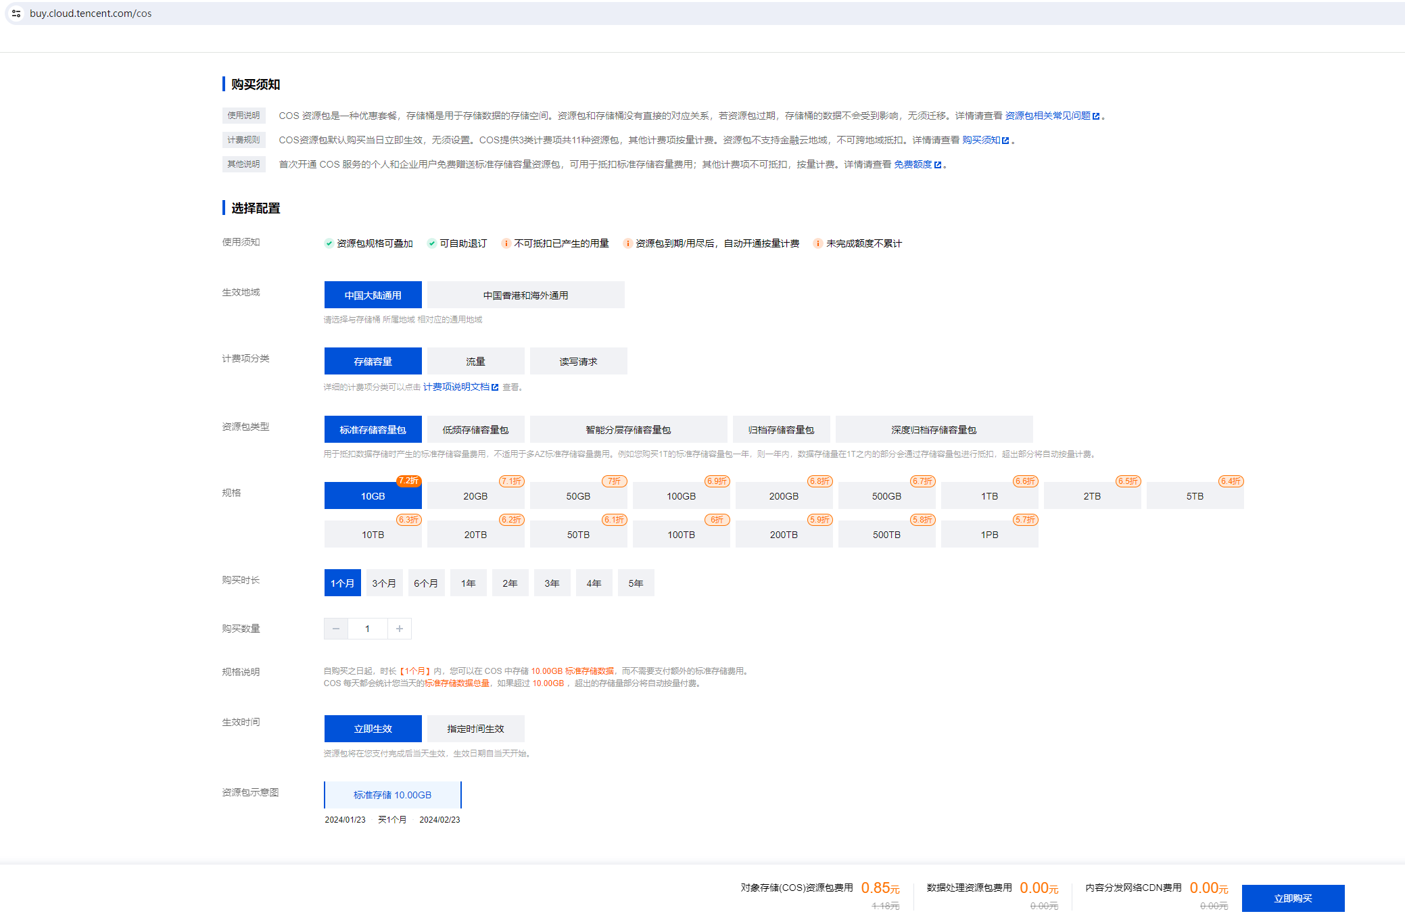Click the external icon after 计费项说明文档
This screenshot has width=1405, height=920.
pos(495,387)
